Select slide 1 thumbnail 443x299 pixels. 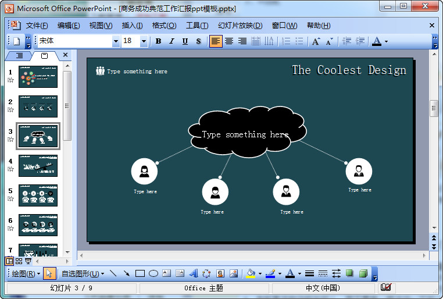coord(38,77)
